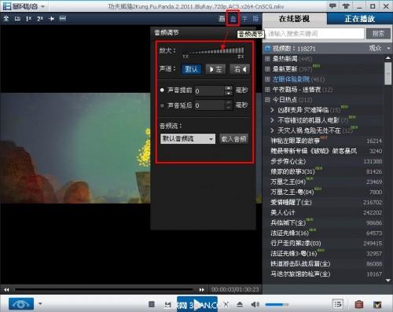
Task: Click the 载入音频 load audio button
Action: point(233,139)
